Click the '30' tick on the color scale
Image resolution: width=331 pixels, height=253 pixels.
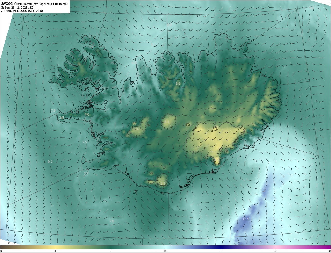[x=276, y=251]
